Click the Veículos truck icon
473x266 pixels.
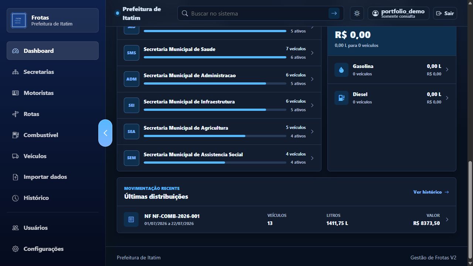coord(16,156)
